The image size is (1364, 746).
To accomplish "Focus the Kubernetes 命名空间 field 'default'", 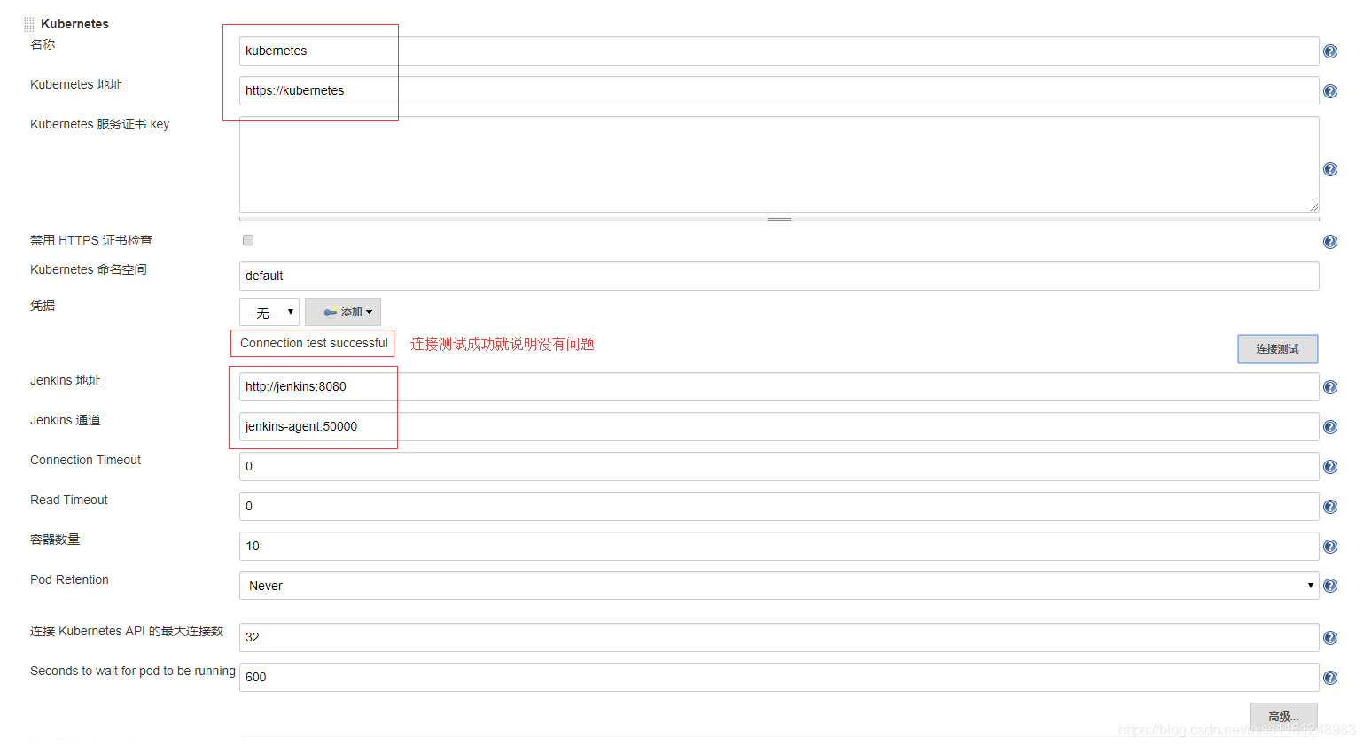I will coord(779,276).
